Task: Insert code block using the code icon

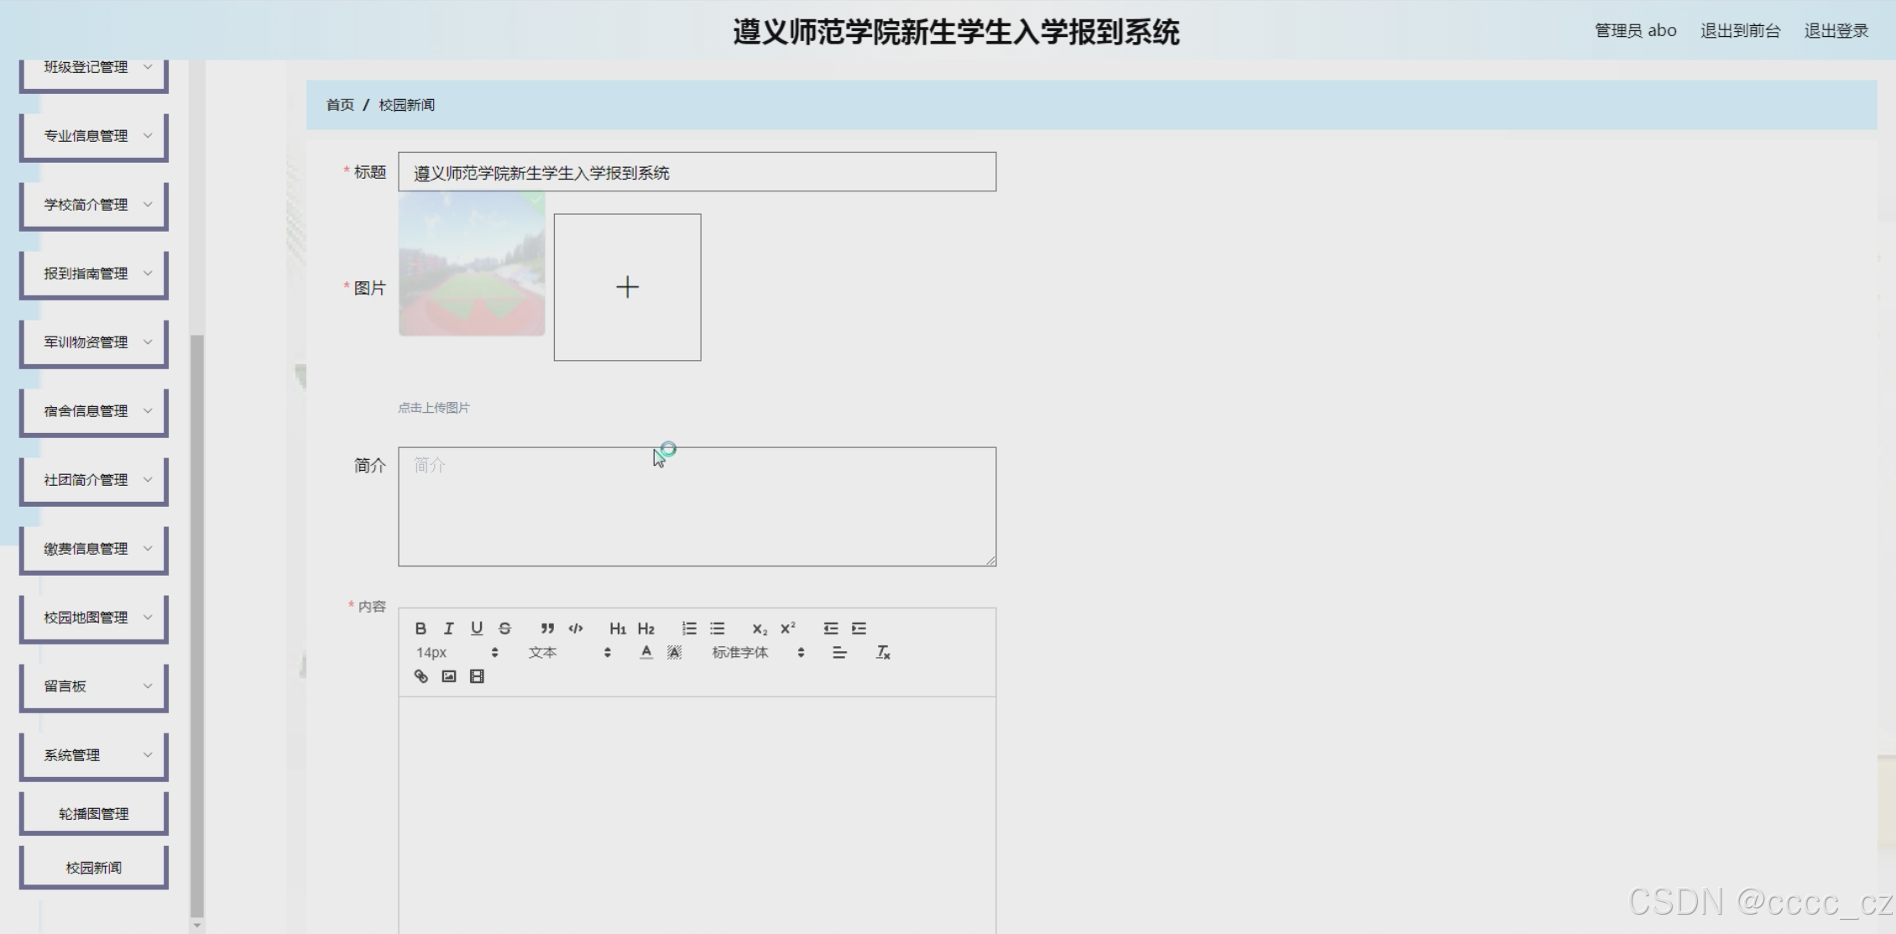Action: click(576, 629)
